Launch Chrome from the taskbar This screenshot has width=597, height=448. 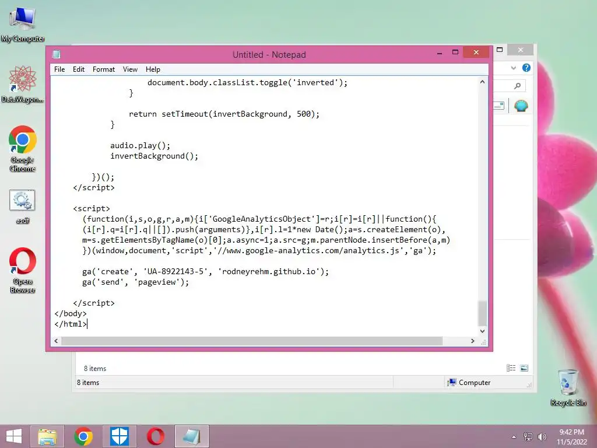click(83, 436)
